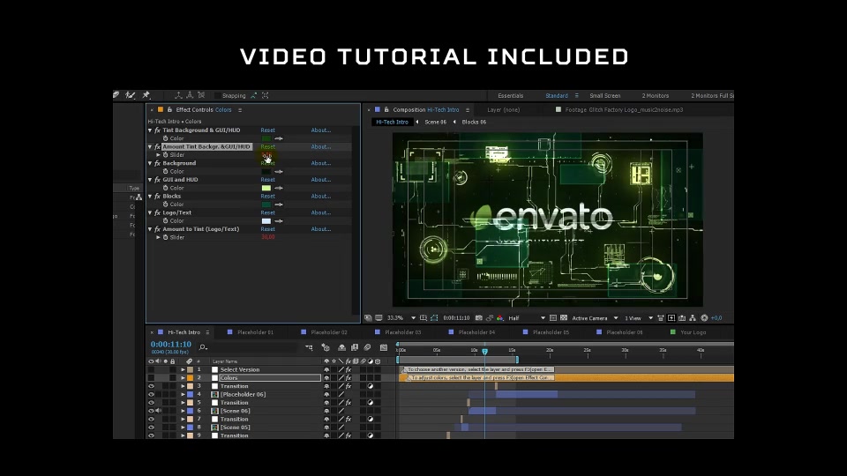Collapse the Background effect group
This screenshot has height=476, width=847.
(150, 163)
